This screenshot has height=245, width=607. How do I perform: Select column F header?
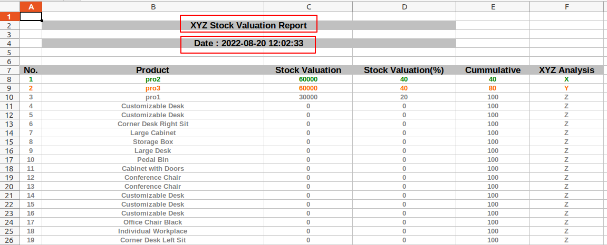tap(566, 7)
